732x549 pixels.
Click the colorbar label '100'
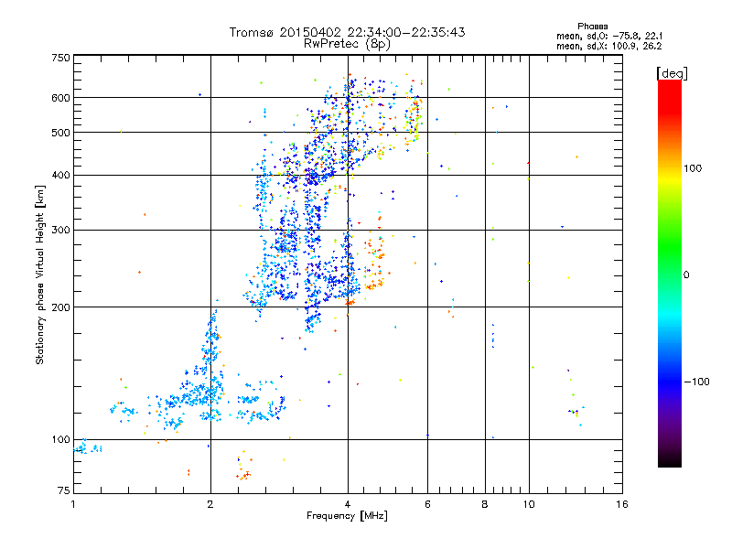pos(693,168)
